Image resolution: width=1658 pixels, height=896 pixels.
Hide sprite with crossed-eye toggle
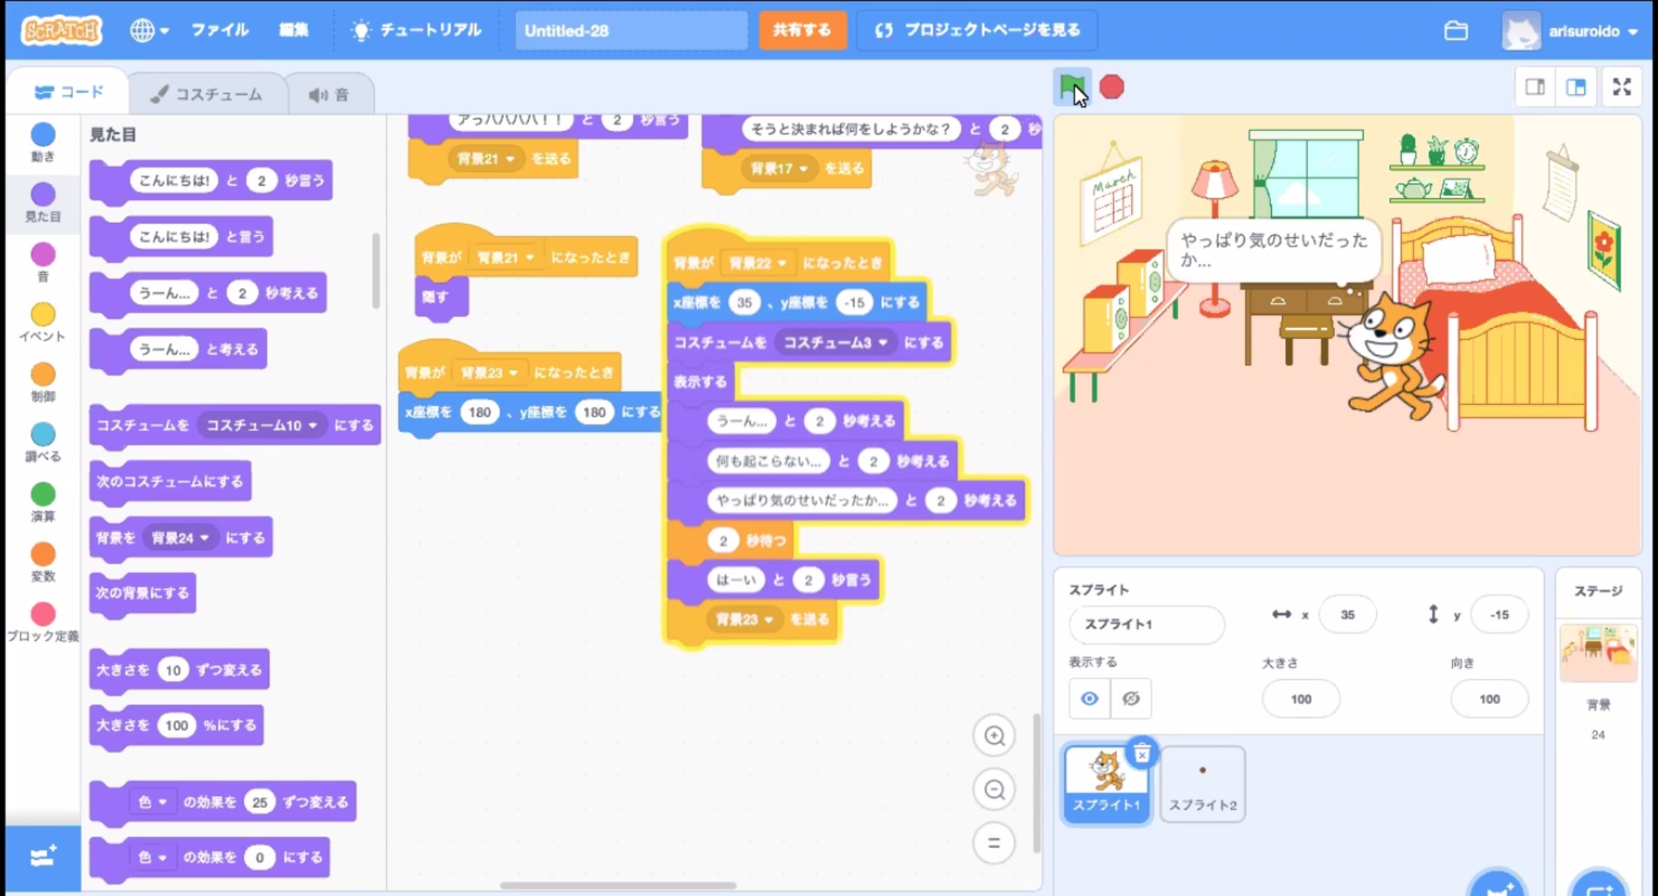click(x=1131, y=698)
